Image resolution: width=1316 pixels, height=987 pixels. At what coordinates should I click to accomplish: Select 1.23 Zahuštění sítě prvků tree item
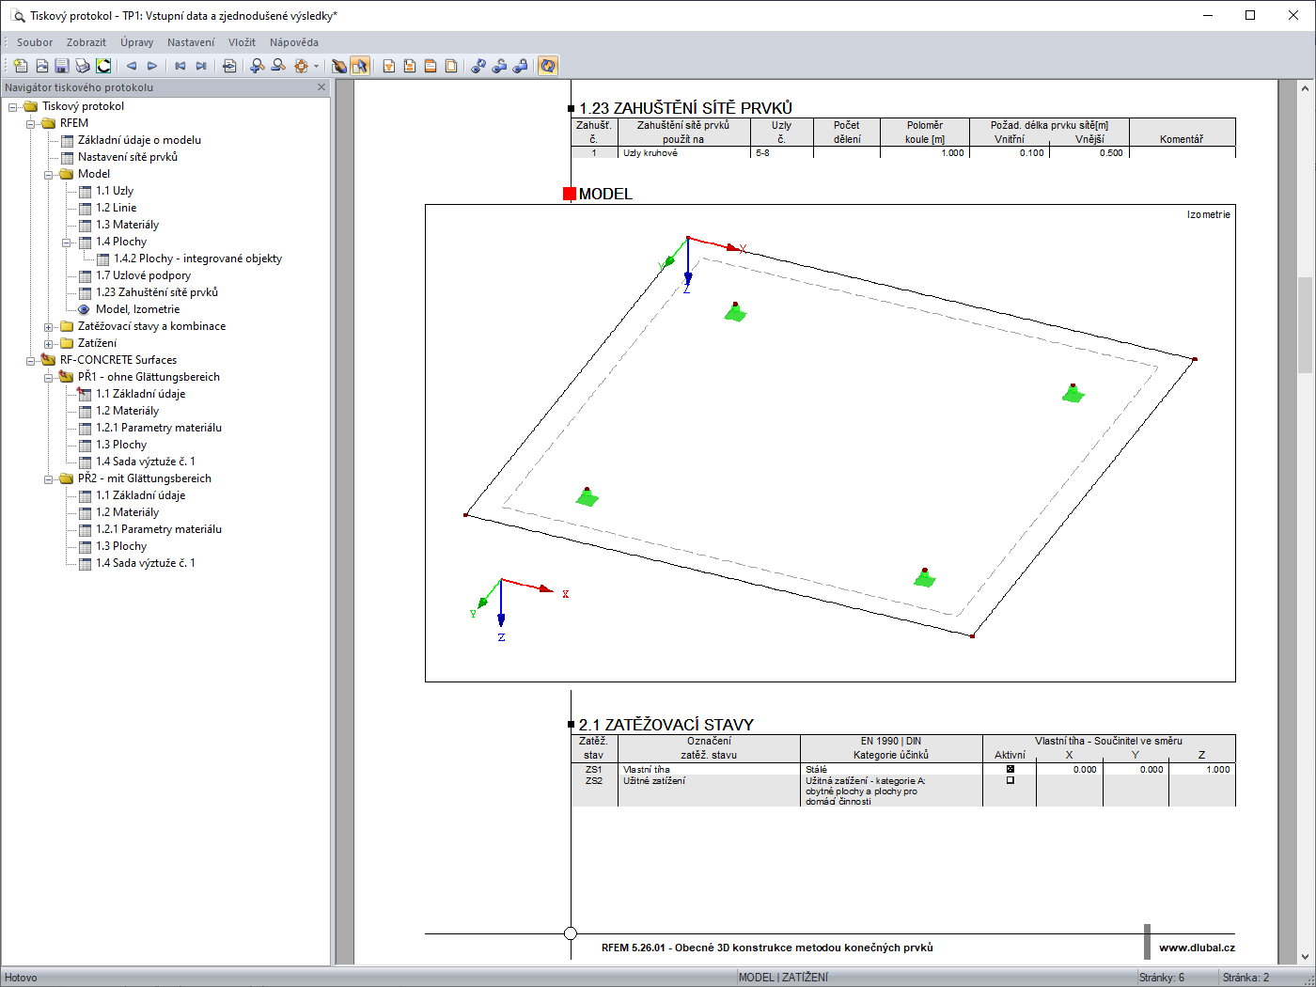coord(157,292)
